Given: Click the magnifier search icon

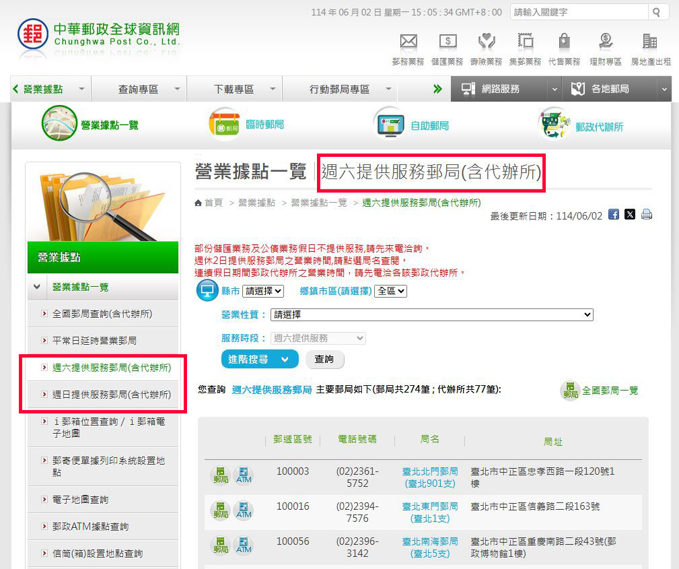Looking at the screenshot, I should (x=656, y=12).
